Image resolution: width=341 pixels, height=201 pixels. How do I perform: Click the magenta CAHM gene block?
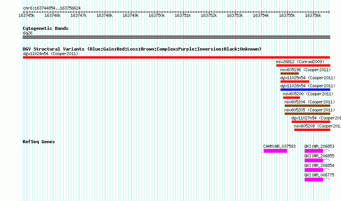(x=275, y=151)
